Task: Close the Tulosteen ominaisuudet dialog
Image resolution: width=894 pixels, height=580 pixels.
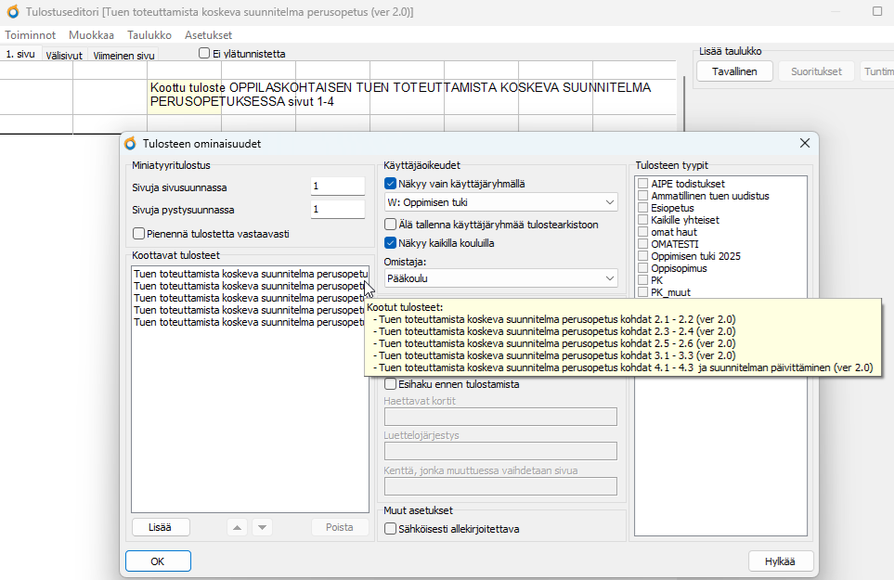Action: coord(805,143)
